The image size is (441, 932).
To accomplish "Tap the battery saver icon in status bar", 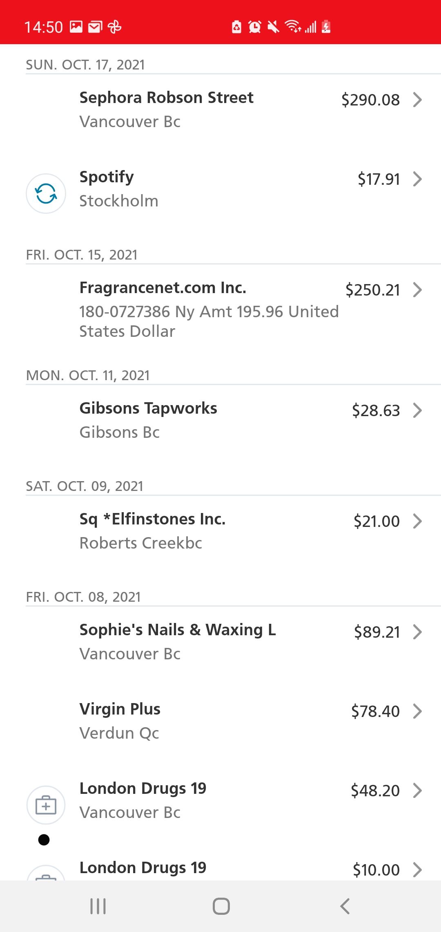I will [236, 27].
